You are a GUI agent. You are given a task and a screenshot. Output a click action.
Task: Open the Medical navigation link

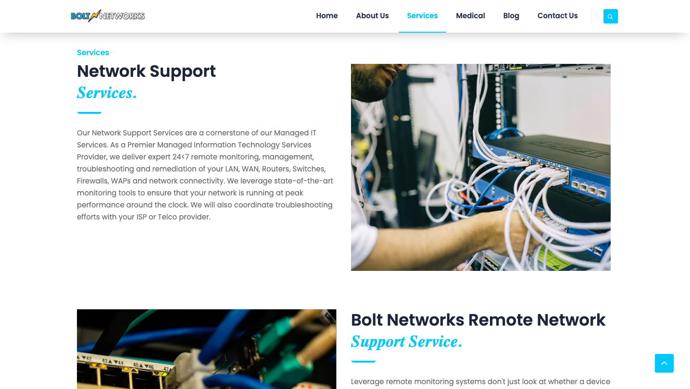(470, 16)
